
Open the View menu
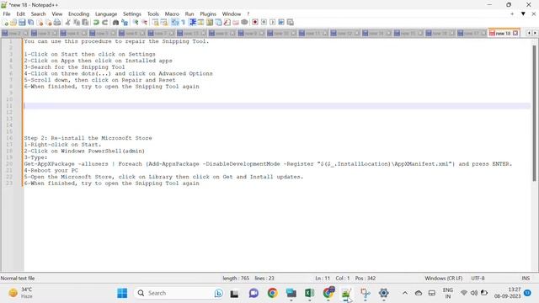click(x=57, y=13)
